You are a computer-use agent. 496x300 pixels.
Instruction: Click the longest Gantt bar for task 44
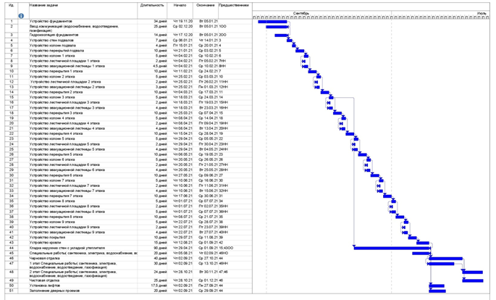[390, 247]
